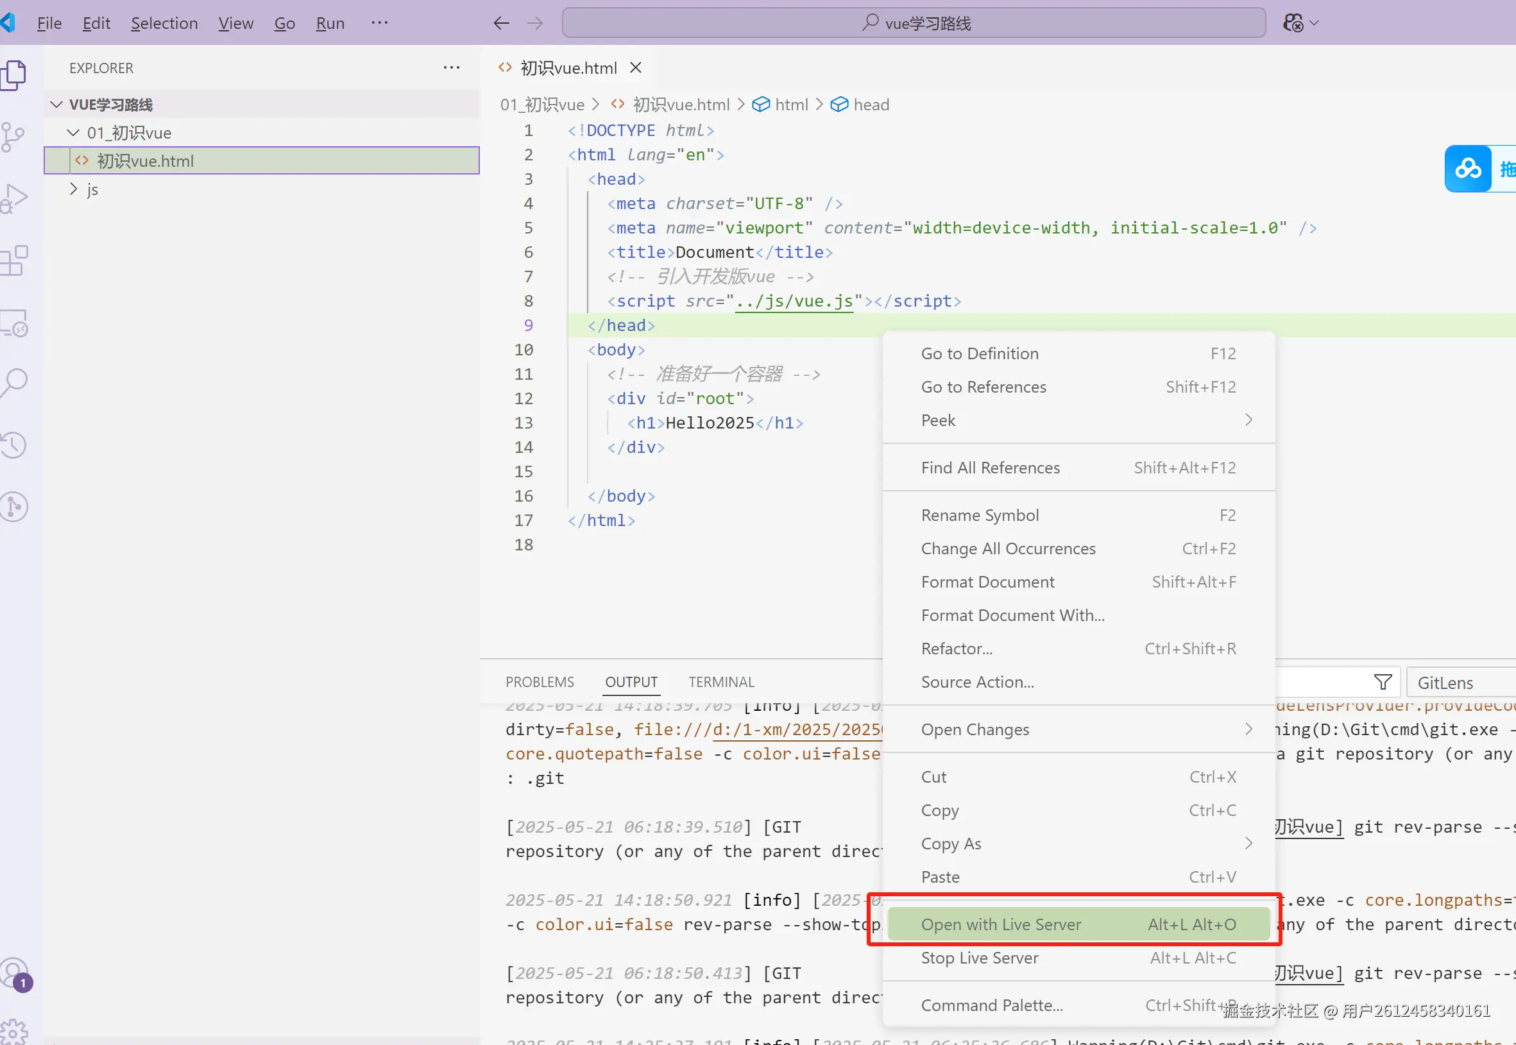Select Find All References
Viewport: 1516px width, 1045px height.
tap(1078, 468)
